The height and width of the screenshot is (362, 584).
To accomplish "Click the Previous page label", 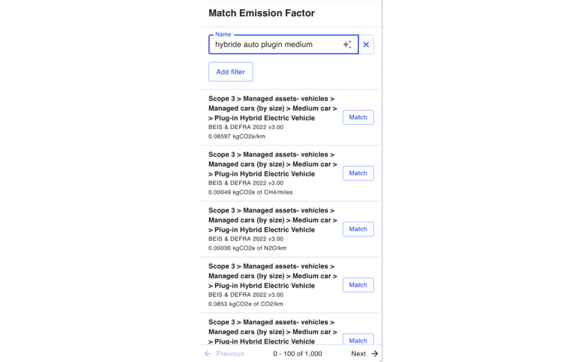I will [x=230, y=354].
